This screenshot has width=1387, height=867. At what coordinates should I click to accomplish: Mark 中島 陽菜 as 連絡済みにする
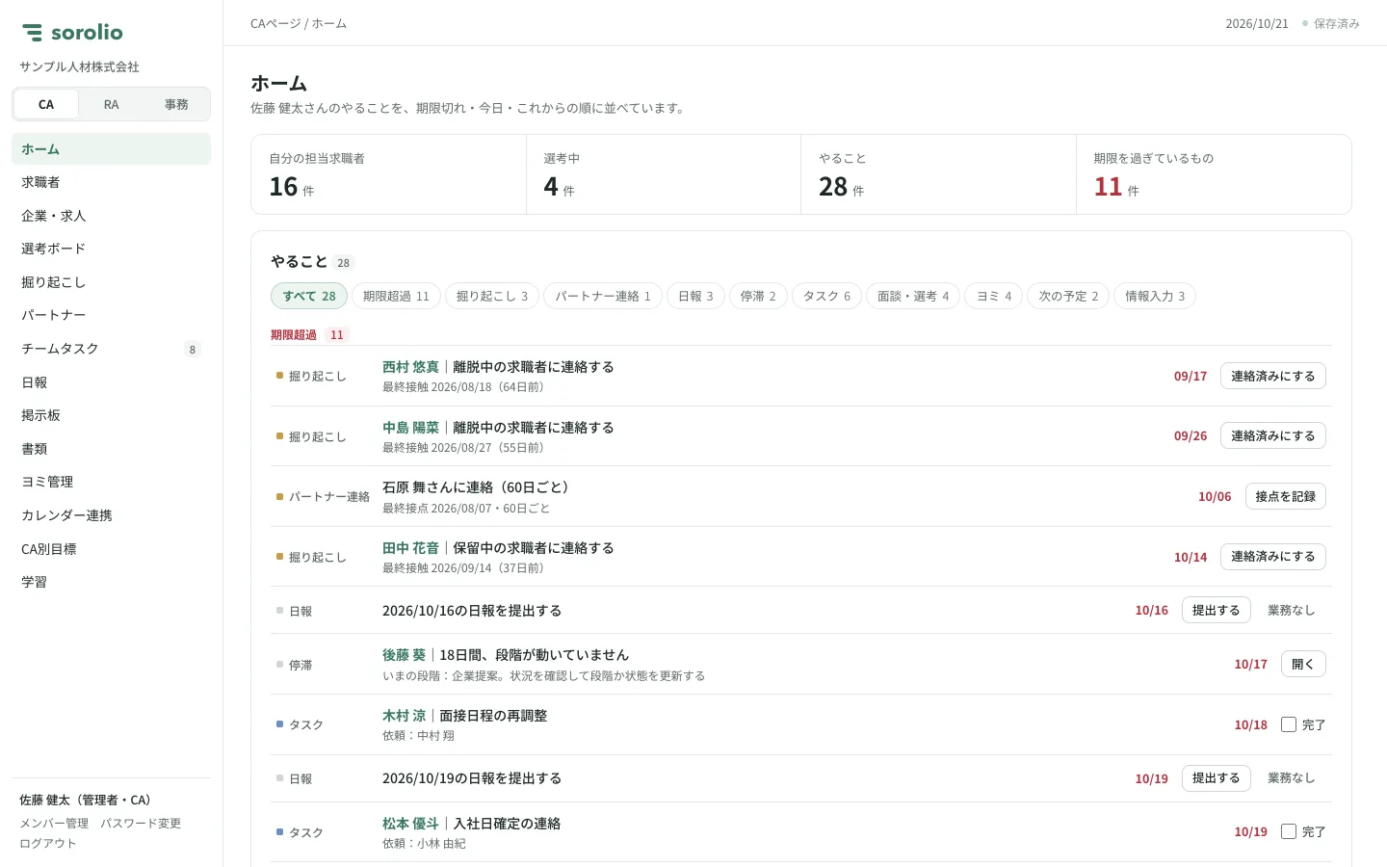tap(1272, 435)
